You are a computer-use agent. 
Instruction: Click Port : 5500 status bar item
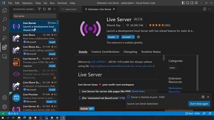coord(193,113)
